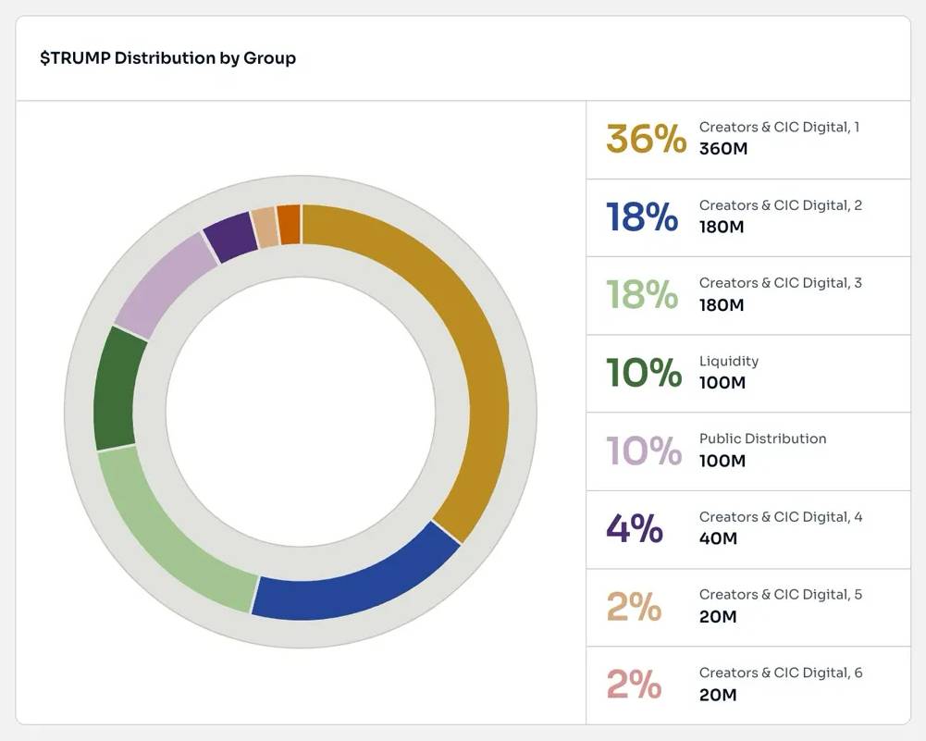
Task: Select the Creators & CIC Digital, 1 label
Action: tap(780, 127)
